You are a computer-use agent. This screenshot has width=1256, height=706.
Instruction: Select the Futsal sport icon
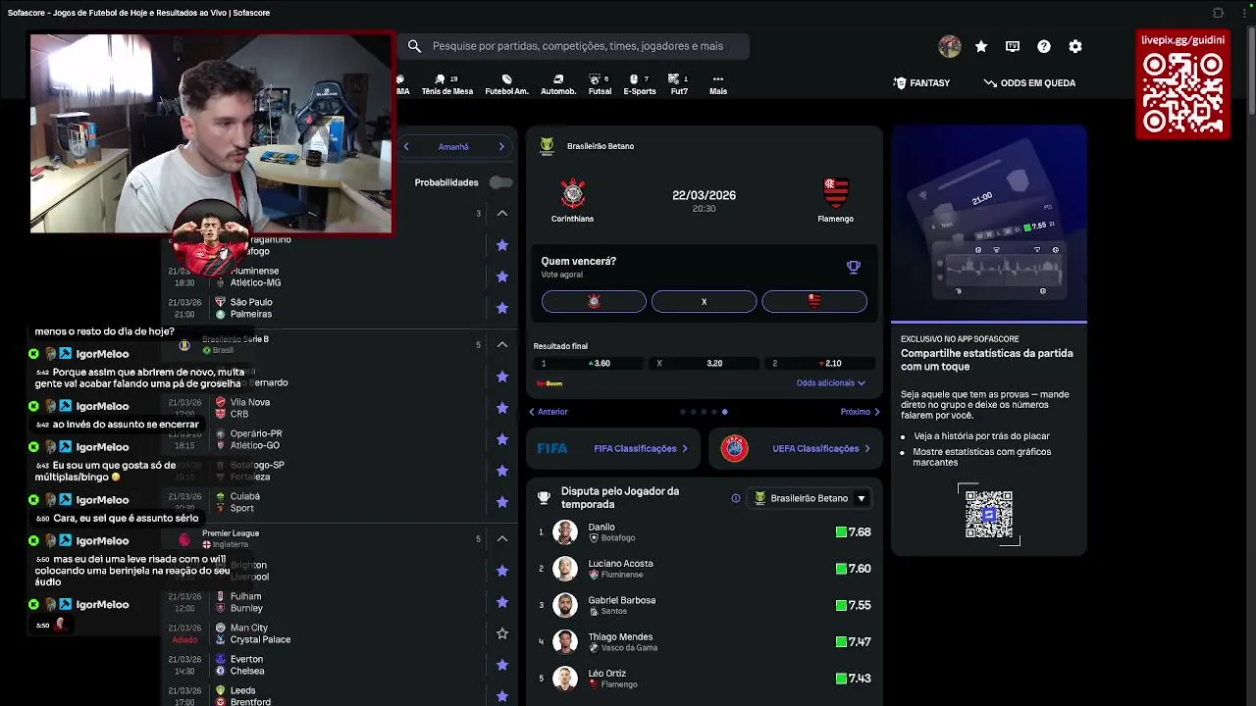(600, 84)
